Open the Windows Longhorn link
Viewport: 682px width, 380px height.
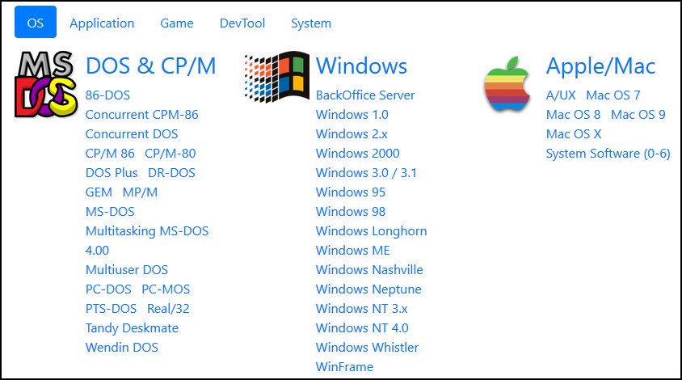click(372, 231)
